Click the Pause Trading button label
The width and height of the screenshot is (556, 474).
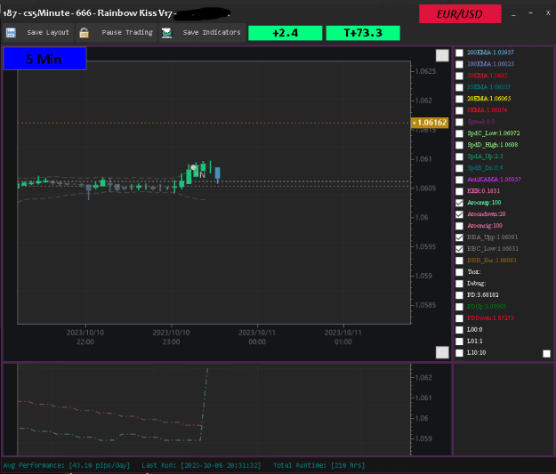point(127,33)
